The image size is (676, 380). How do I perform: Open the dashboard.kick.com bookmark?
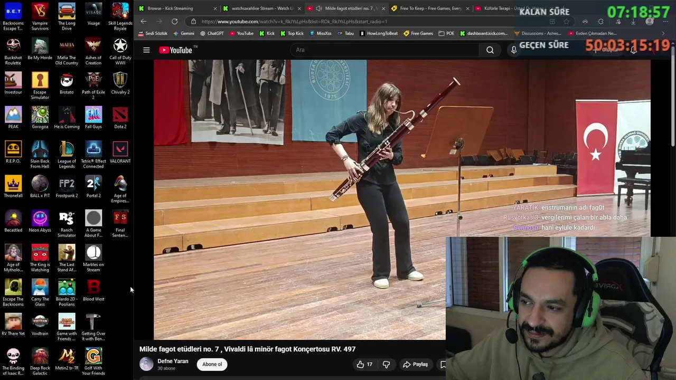(x=483, y=33)
